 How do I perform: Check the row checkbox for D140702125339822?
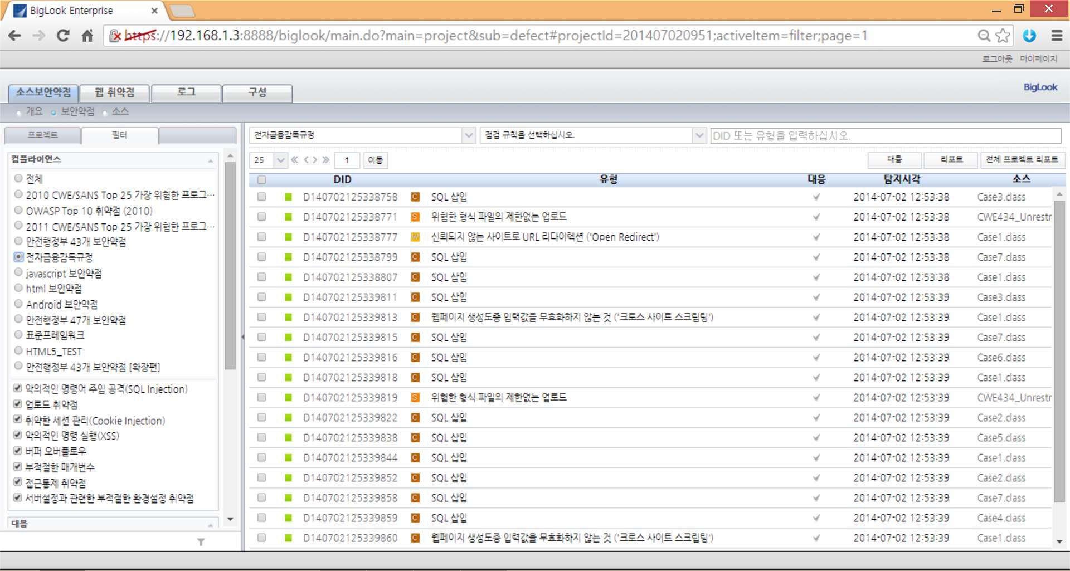[261, 417]
